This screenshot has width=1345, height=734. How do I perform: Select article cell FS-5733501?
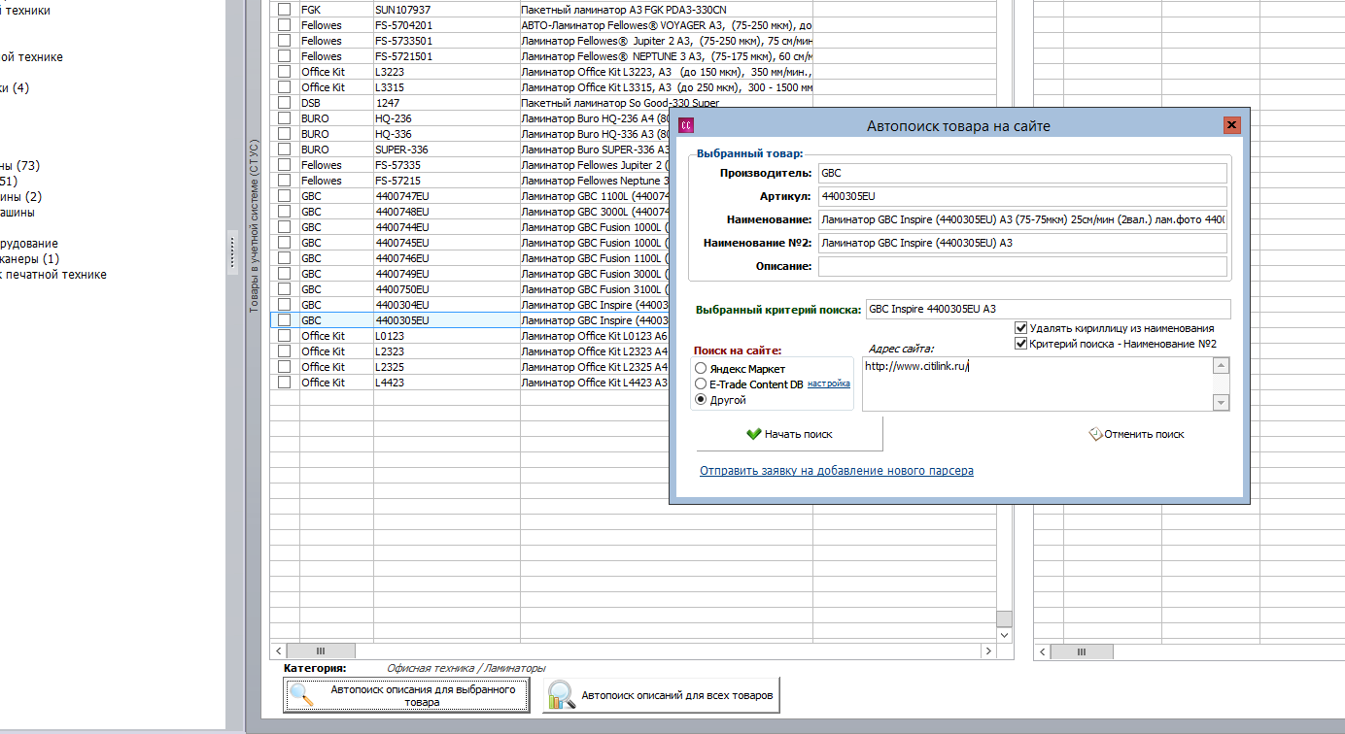point(447,41)
